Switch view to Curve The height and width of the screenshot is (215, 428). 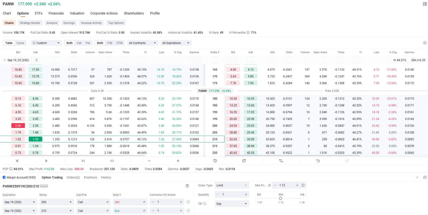(20, 43)
